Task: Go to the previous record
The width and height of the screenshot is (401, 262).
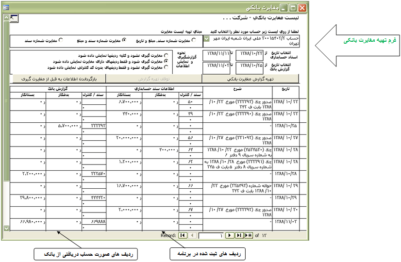Action: [x=192, y=235]
